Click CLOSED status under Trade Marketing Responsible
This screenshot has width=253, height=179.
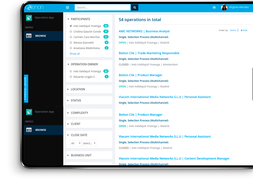tap(124, 64)
